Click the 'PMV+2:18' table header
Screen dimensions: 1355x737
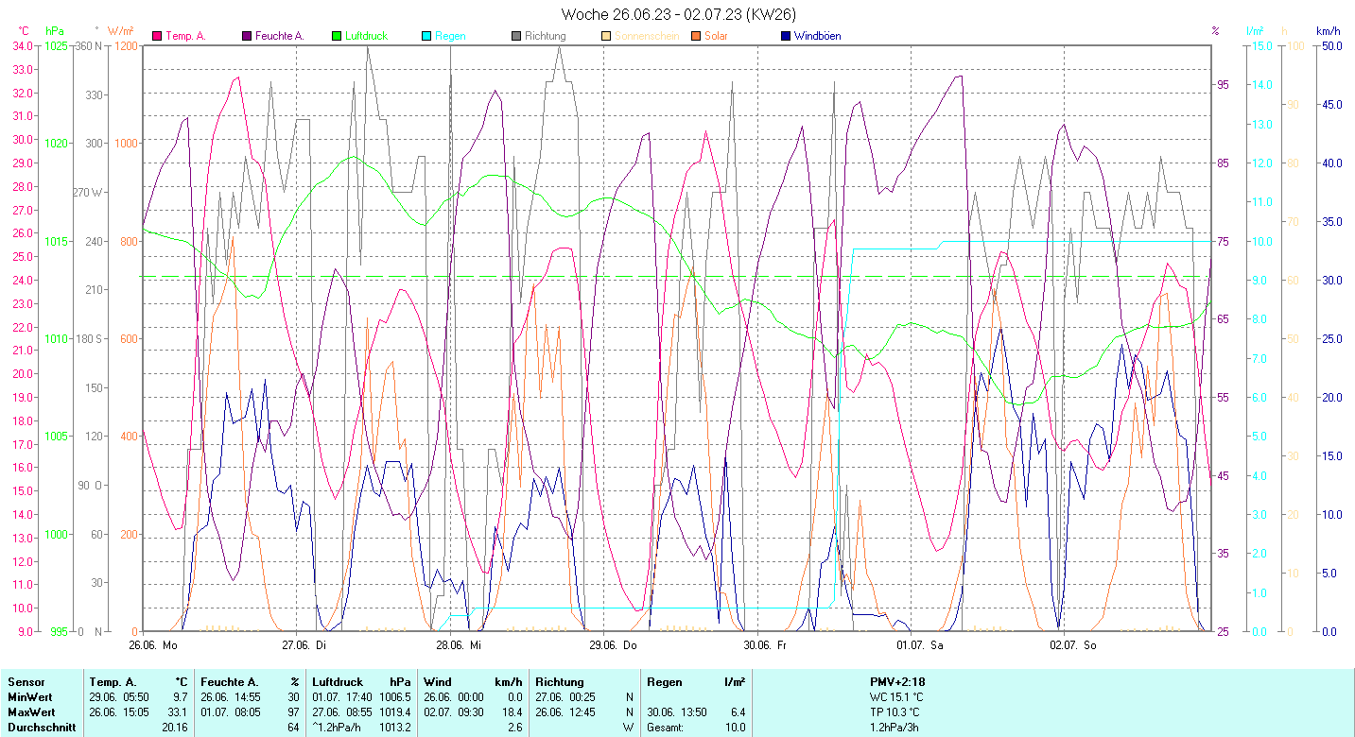pos(897,681)
